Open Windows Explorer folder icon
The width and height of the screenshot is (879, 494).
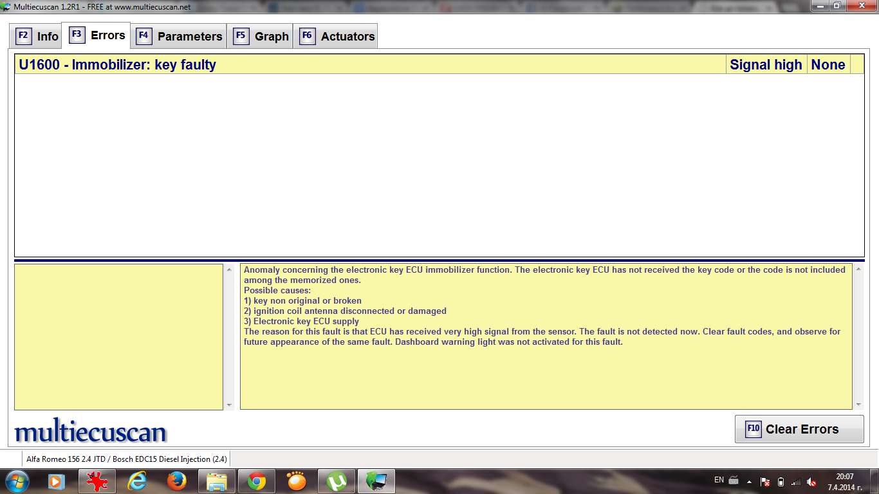(216, 480)
